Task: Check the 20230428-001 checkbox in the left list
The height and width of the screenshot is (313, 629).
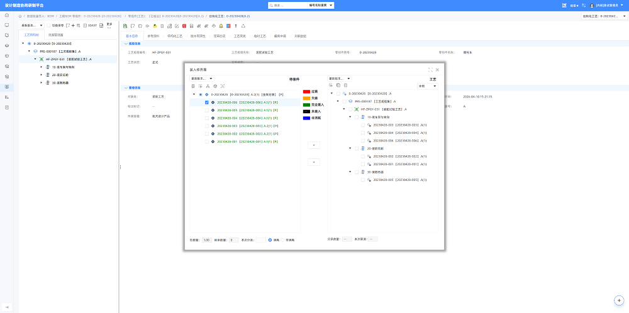Action: (206, 141)
